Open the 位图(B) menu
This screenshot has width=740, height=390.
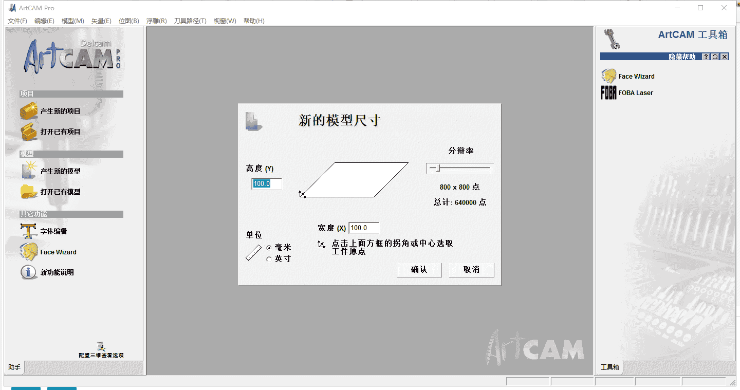[x=128, y=21]
